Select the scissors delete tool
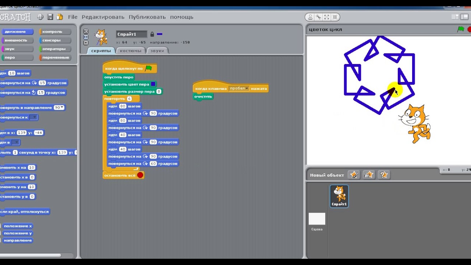 click(318, 17)
